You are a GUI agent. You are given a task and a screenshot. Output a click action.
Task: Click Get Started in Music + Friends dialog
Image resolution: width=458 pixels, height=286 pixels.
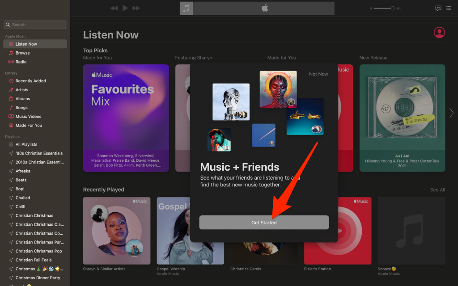point(264,223)
